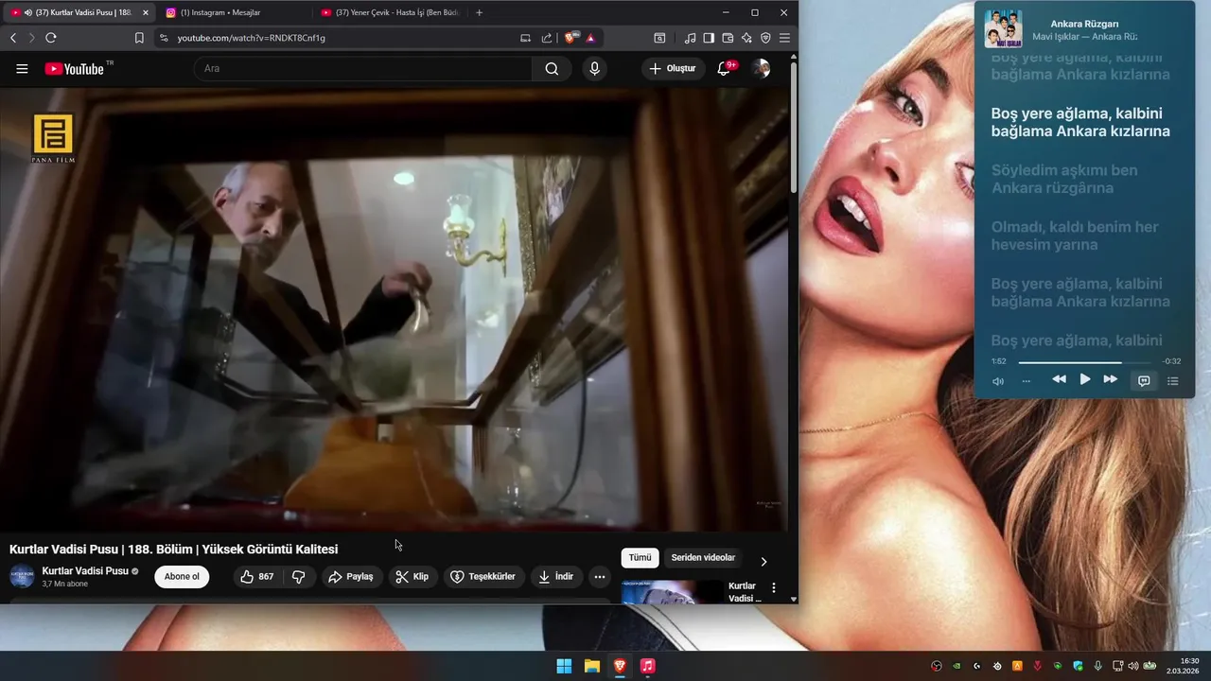This screenshot has width=1211, height=681.
Task: Focus the YouTube Ara search field
Action: pos(363,68)
